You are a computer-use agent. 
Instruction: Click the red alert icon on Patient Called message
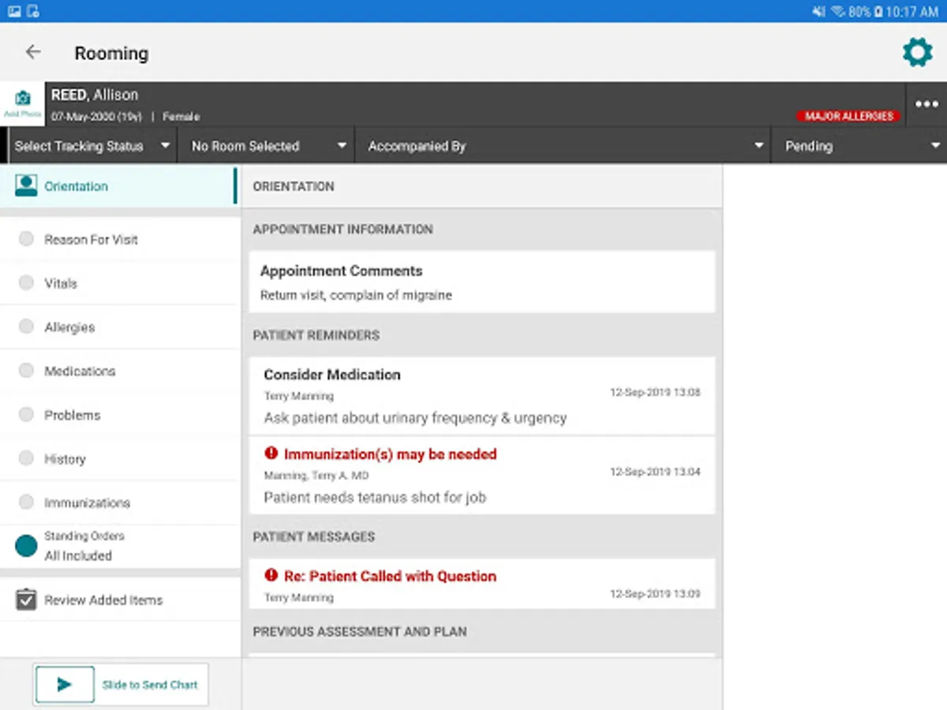(x=271, y=576)
